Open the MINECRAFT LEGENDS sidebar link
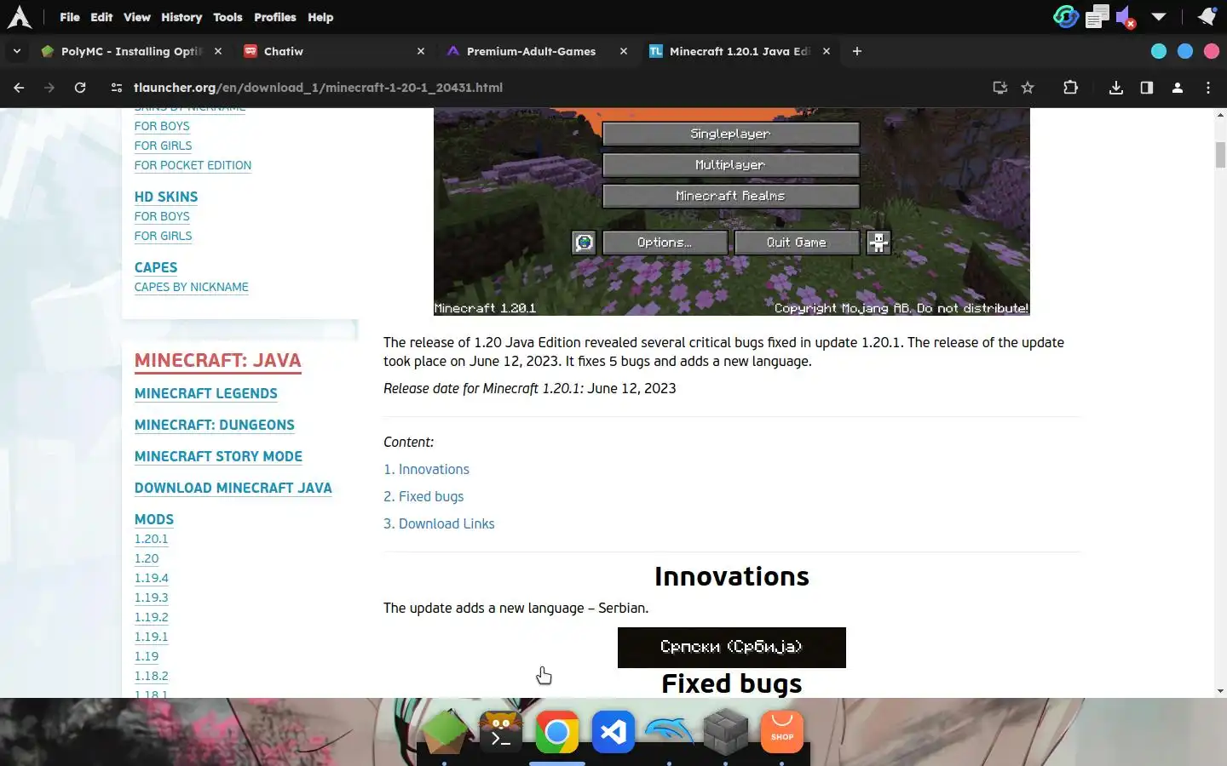 coord(206,393)
